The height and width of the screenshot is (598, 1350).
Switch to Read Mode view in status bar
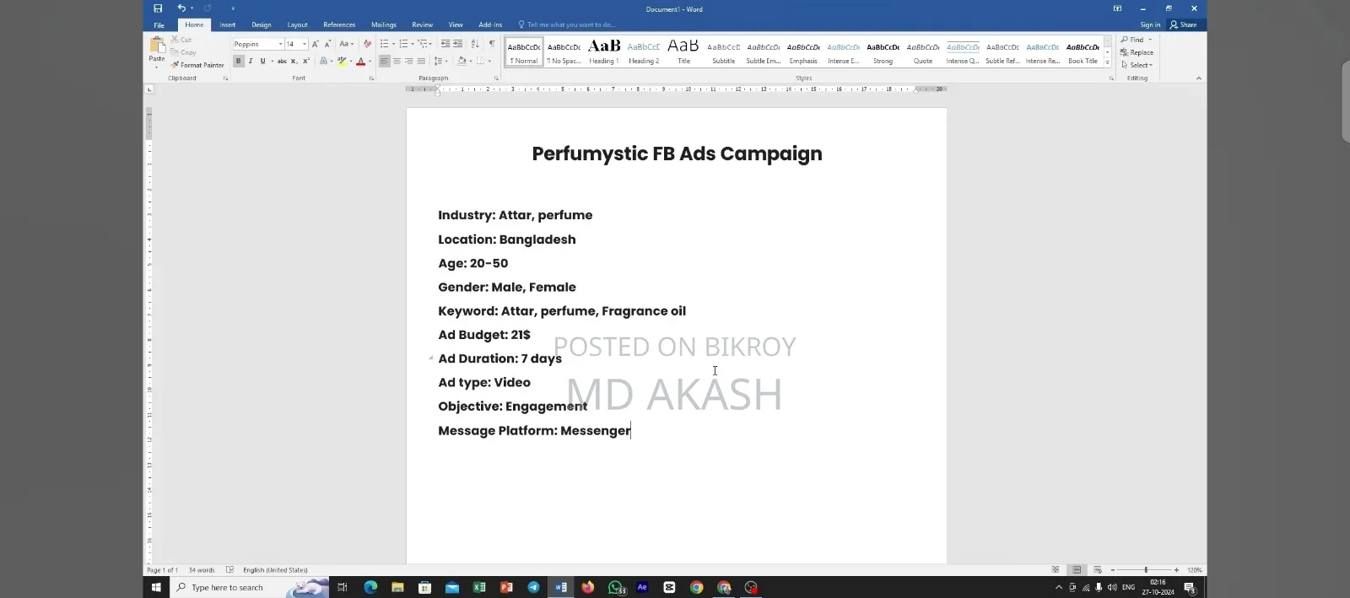click(x=1056, y=570)
